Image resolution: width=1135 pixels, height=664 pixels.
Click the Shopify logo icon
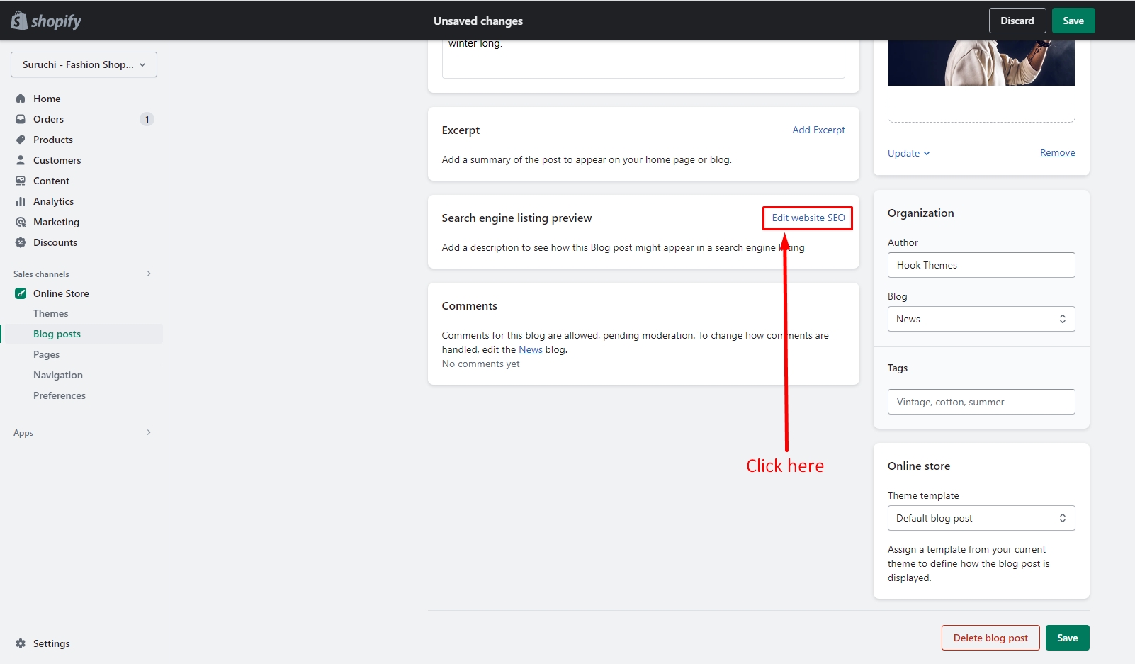tap(19, 21)
